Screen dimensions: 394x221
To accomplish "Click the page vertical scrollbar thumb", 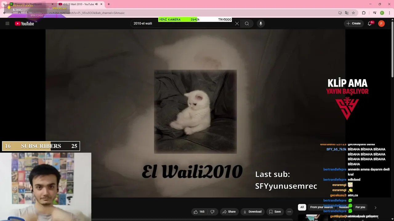I will (392, 49).
